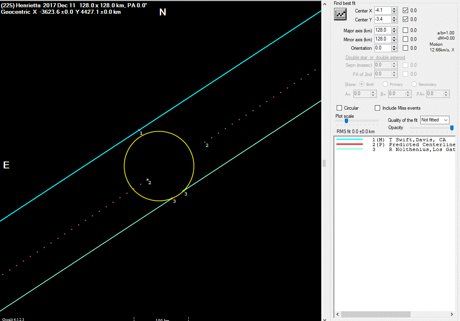Click the Sepn (masec) input field
Image resolution: width=460 pixels, height=321 pixels.
383,65
